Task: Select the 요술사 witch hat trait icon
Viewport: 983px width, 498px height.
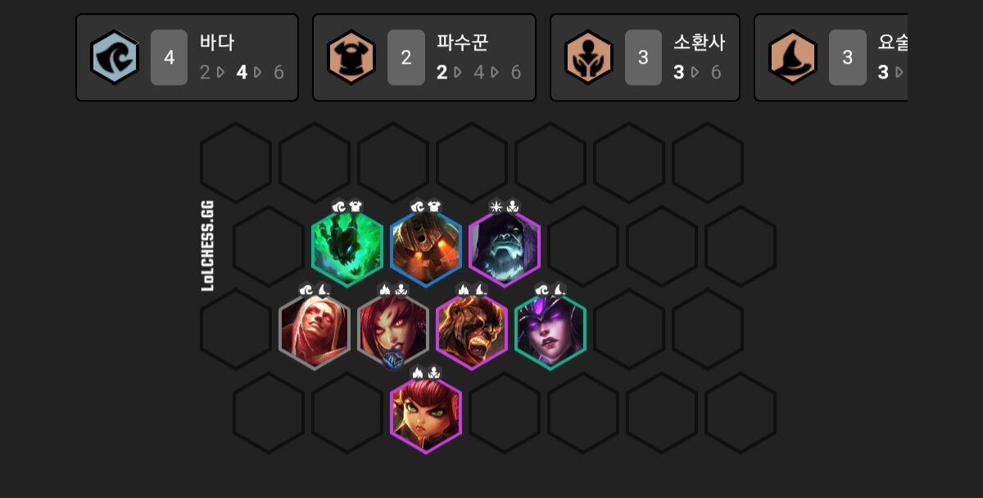Action: 793,57
